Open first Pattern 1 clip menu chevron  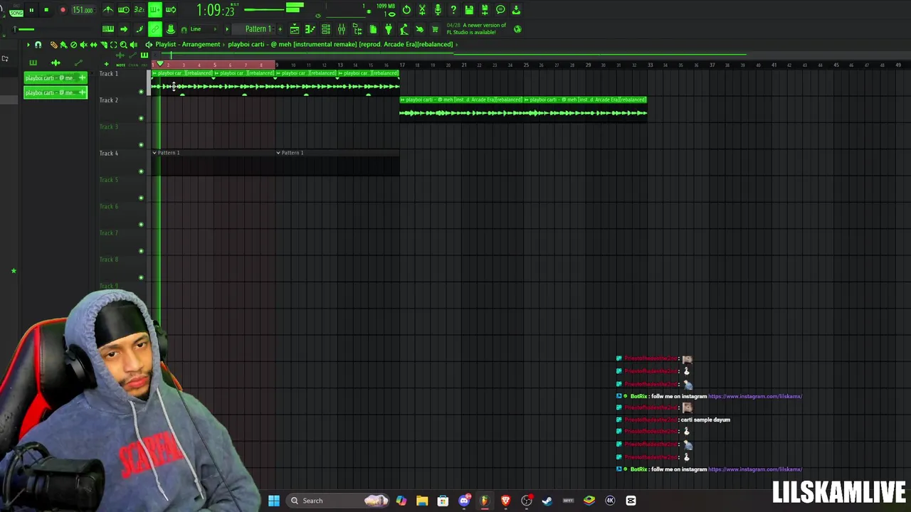pos(154,153)
